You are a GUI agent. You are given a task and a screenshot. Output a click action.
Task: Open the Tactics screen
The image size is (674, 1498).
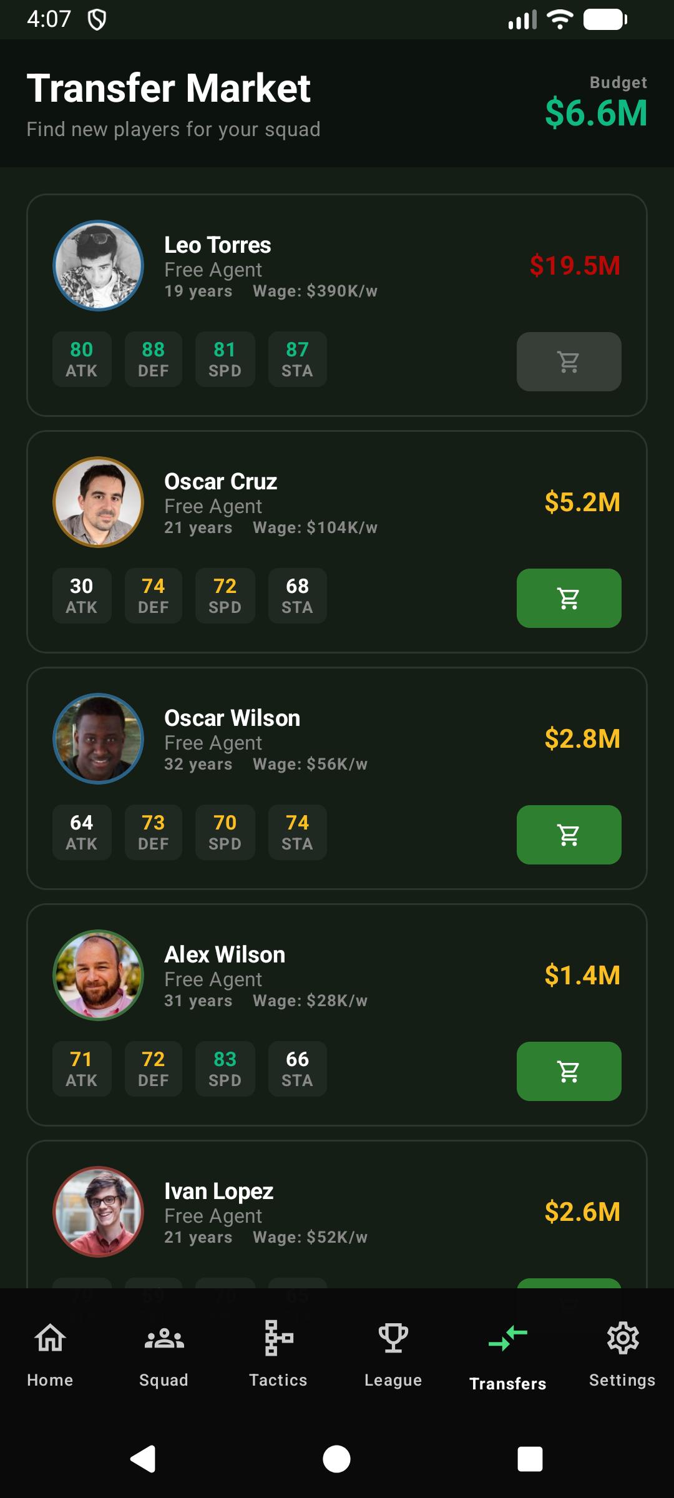278,1354
